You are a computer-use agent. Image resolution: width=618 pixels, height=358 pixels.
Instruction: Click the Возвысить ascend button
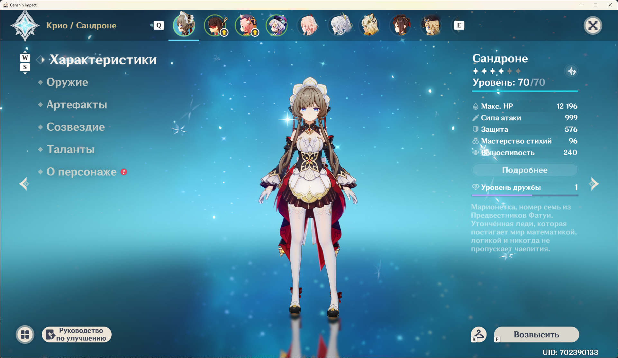pos(536,334)
